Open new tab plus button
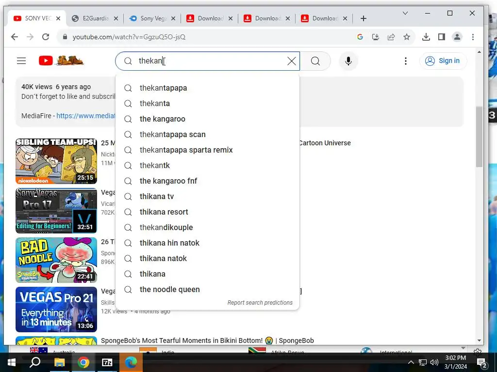Image resolution: width=497 pixels, height=372 pixels. [x=364, y=19]
